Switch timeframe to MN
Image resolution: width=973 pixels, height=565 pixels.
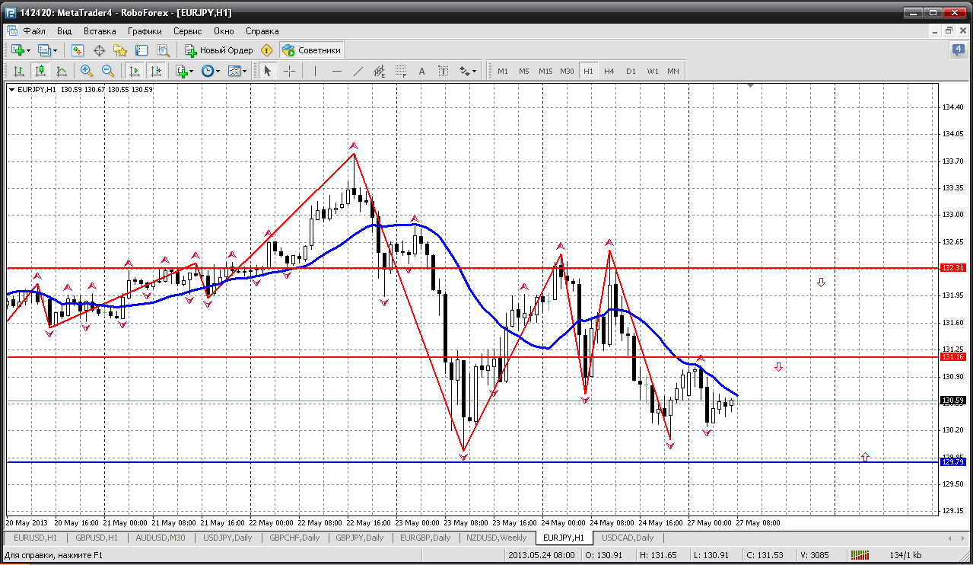pyautogui.click(x=673, y=71)
